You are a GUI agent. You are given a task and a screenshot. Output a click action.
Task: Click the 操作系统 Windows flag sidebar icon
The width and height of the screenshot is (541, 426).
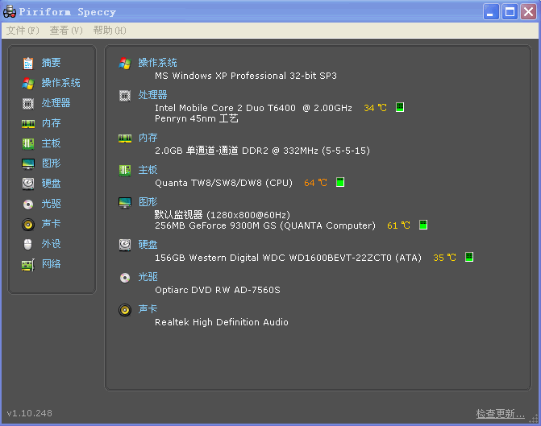click(x=28, y=83)
